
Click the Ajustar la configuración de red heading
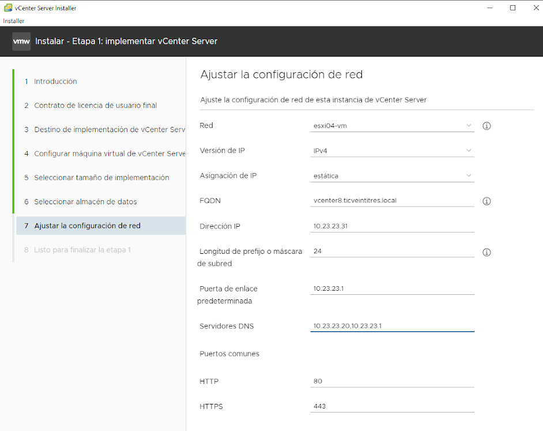281,74
